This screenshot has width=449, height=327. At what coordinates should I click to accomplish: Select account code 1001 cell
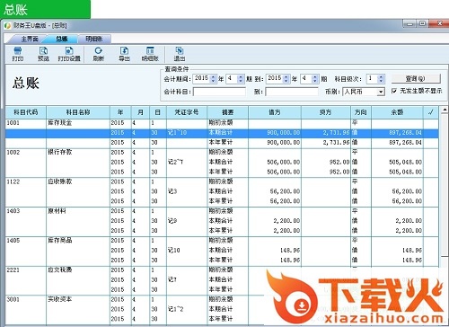[13, 123]
